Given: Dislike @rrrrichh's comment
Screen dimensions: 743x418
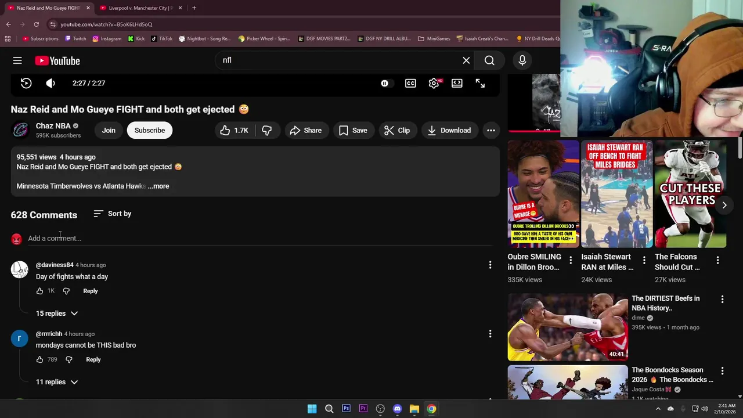Looking at the screenshot, I should [x=68, y=359].
